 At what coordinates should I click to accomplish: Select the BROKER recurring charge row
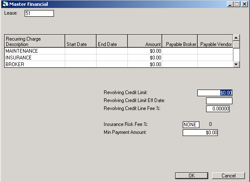[119, 64]
